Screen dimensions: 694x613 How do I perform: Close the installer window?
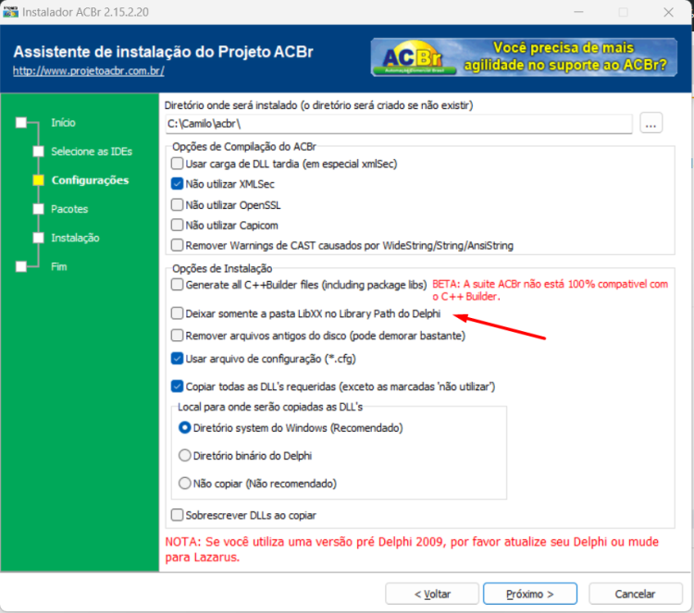[668, 12]
